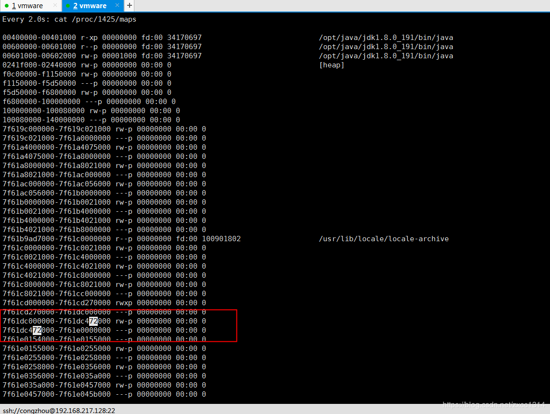Click address range '7f619c000000-7f619c021000'

pos(56,129)
